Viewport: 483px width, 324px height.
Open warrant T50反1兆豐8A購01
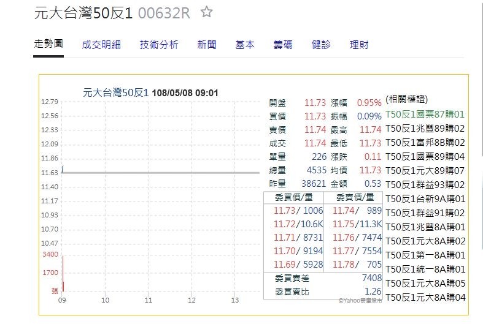pyautogui.click(x=425, y=227)
